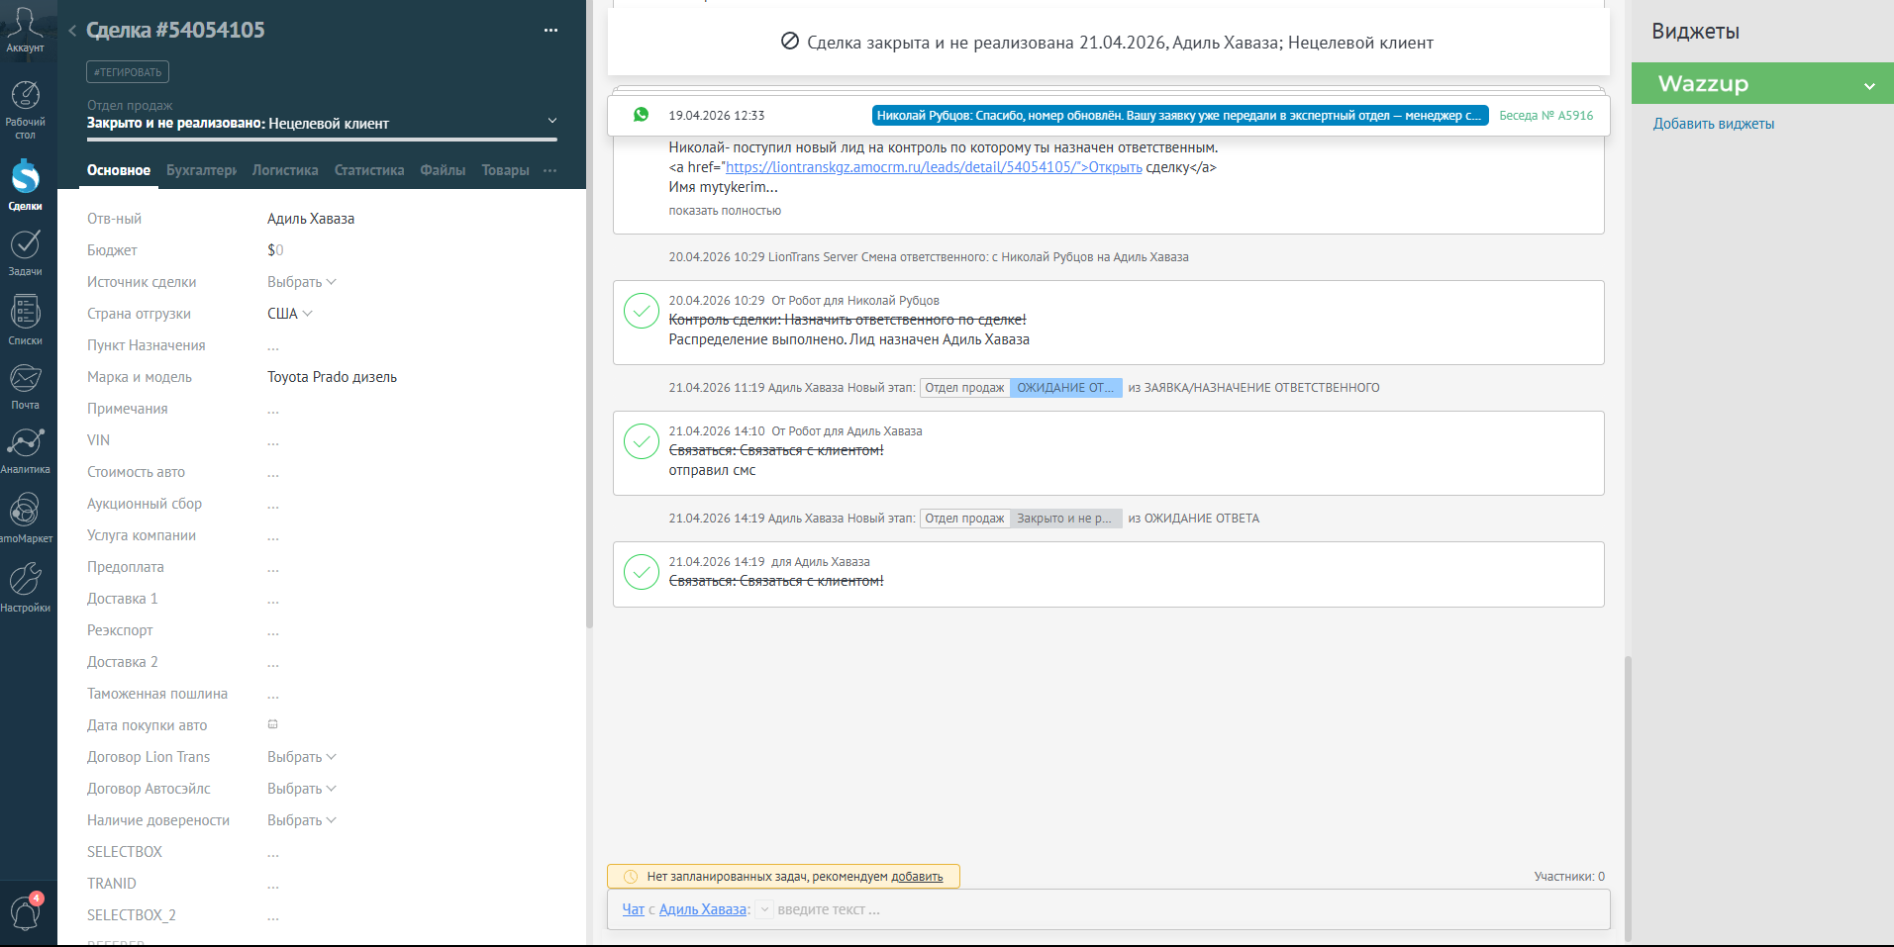Click the Пункт Назначения field value
The image size is (1894, 947).
(x=273, y=346)
